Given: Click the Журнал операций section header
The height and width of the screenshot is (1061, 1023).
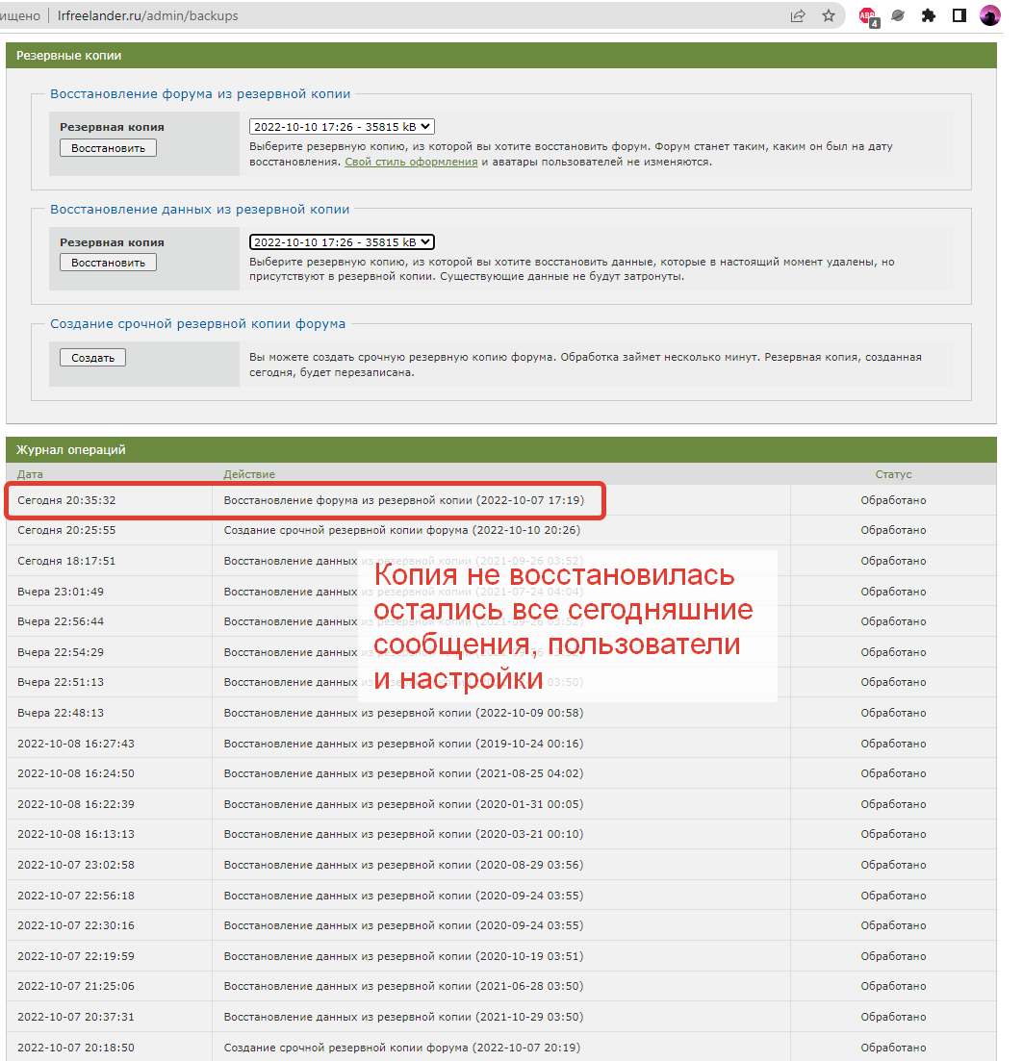Looking at the screenshot, I should click(x=501, y=450).
